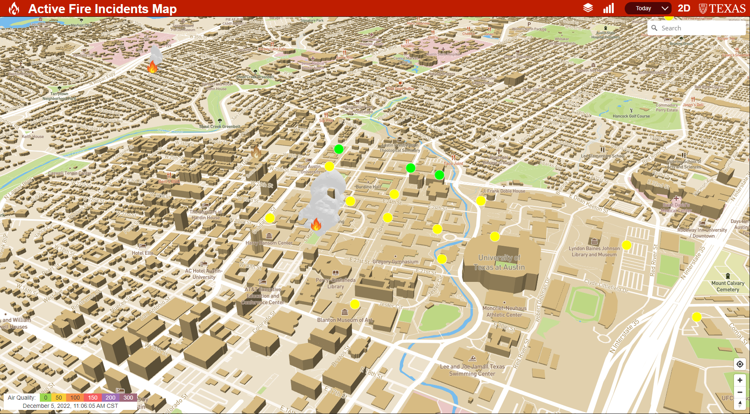The width and height of the screenshot is (750, 414).
Task: Select the fire incident above Harry Ransom Center
Action: pyautogui.click(x=316, y=224)
